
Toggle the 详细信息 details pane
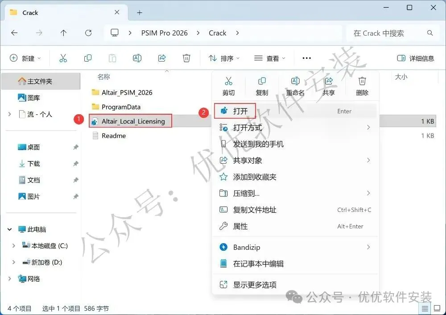416,58
